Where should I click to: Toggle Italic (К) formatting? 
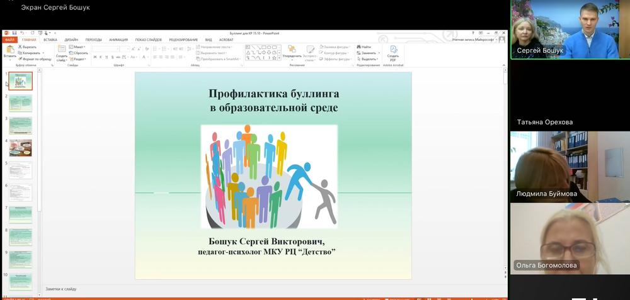click(x=100, y=57)
